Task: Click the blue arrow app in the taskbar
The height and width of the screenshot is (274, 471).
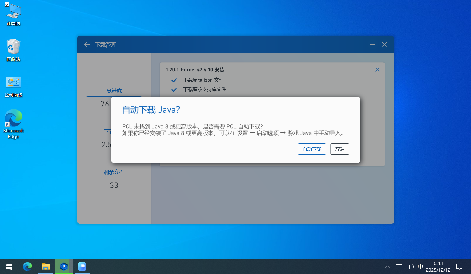Action: click(82, 267)
